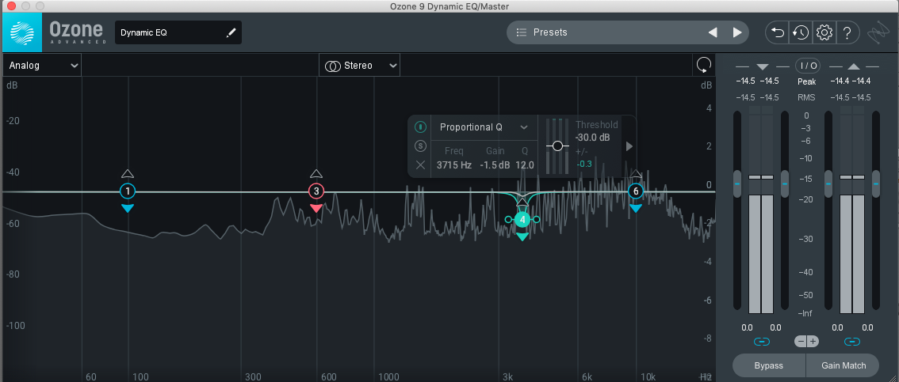Viewport: 899px width, 382px height.
Task: Click the blue down triangle under node 1
Action: pos(128,208)
